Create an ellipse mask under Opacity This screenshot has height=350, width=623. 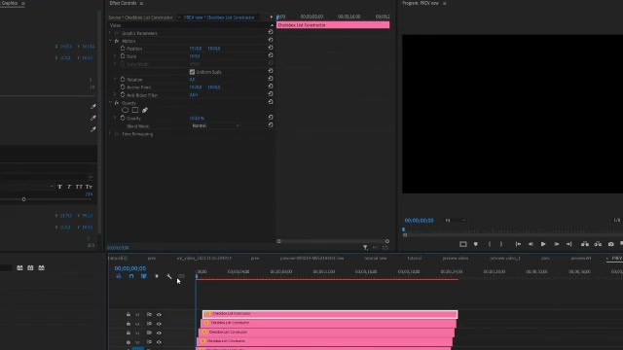[126, 110]
